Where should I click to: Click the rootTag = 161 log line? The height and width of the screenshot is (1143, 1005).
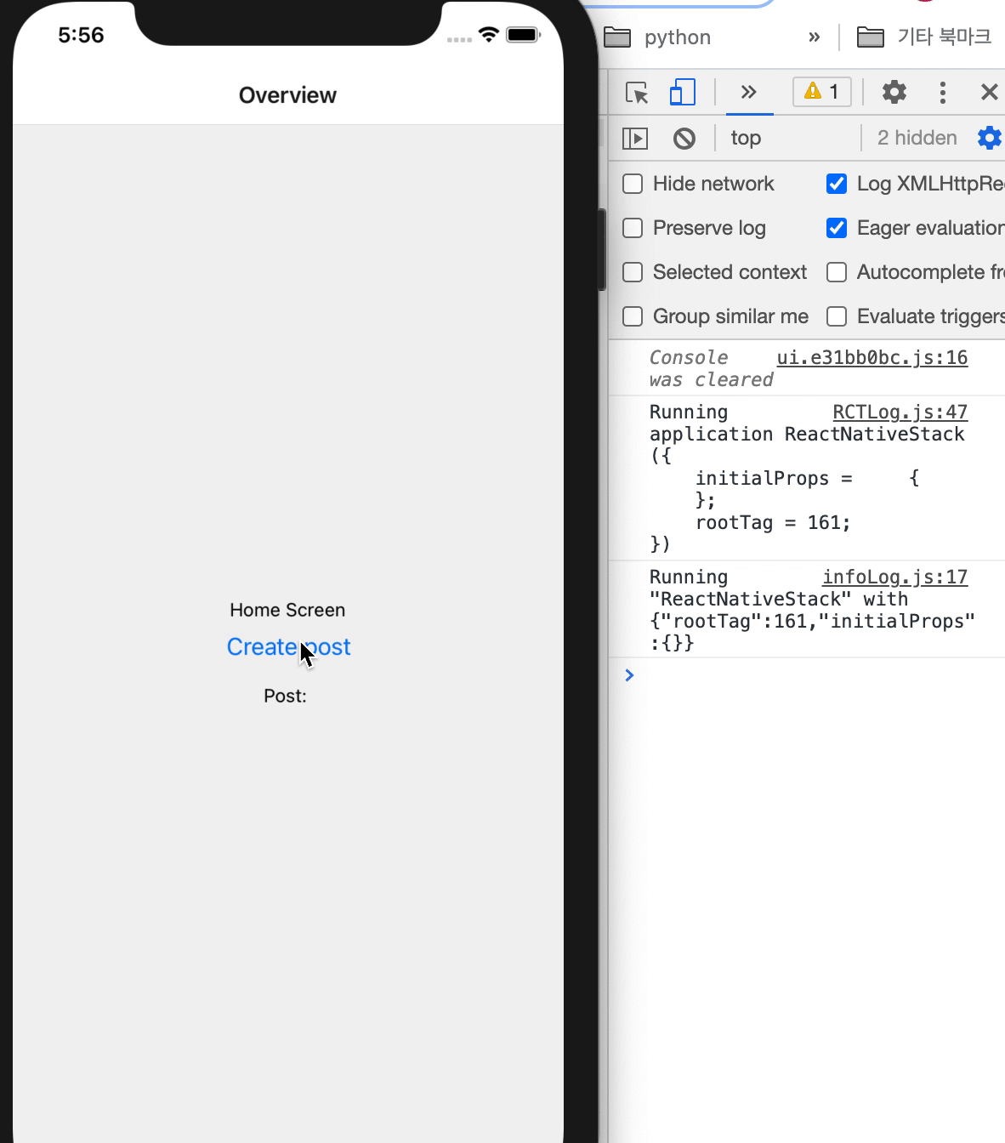pos(773,522)
